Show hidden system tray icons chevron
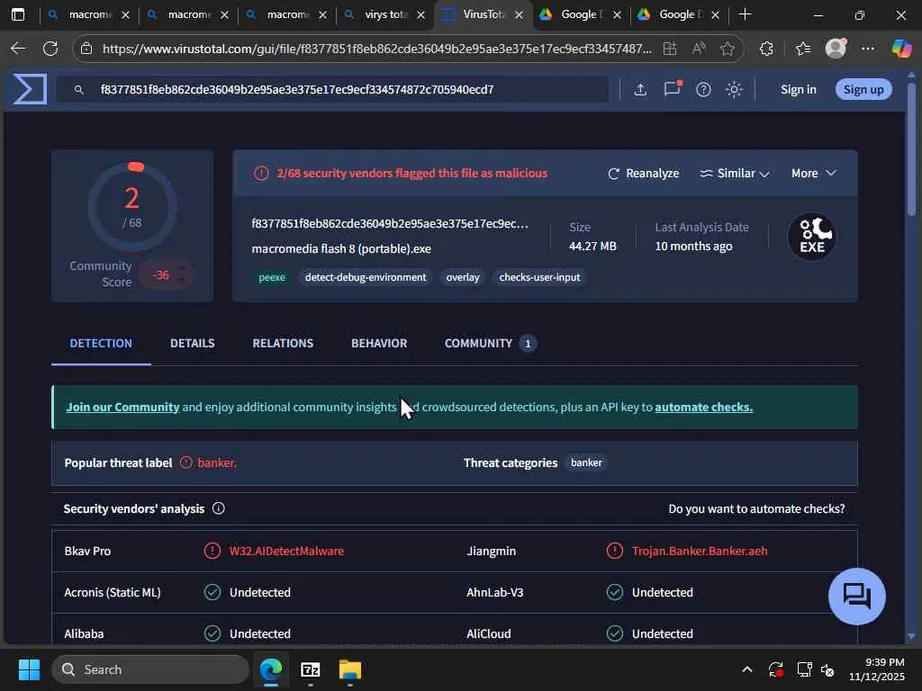922x691 pixels. click(746, 669)
